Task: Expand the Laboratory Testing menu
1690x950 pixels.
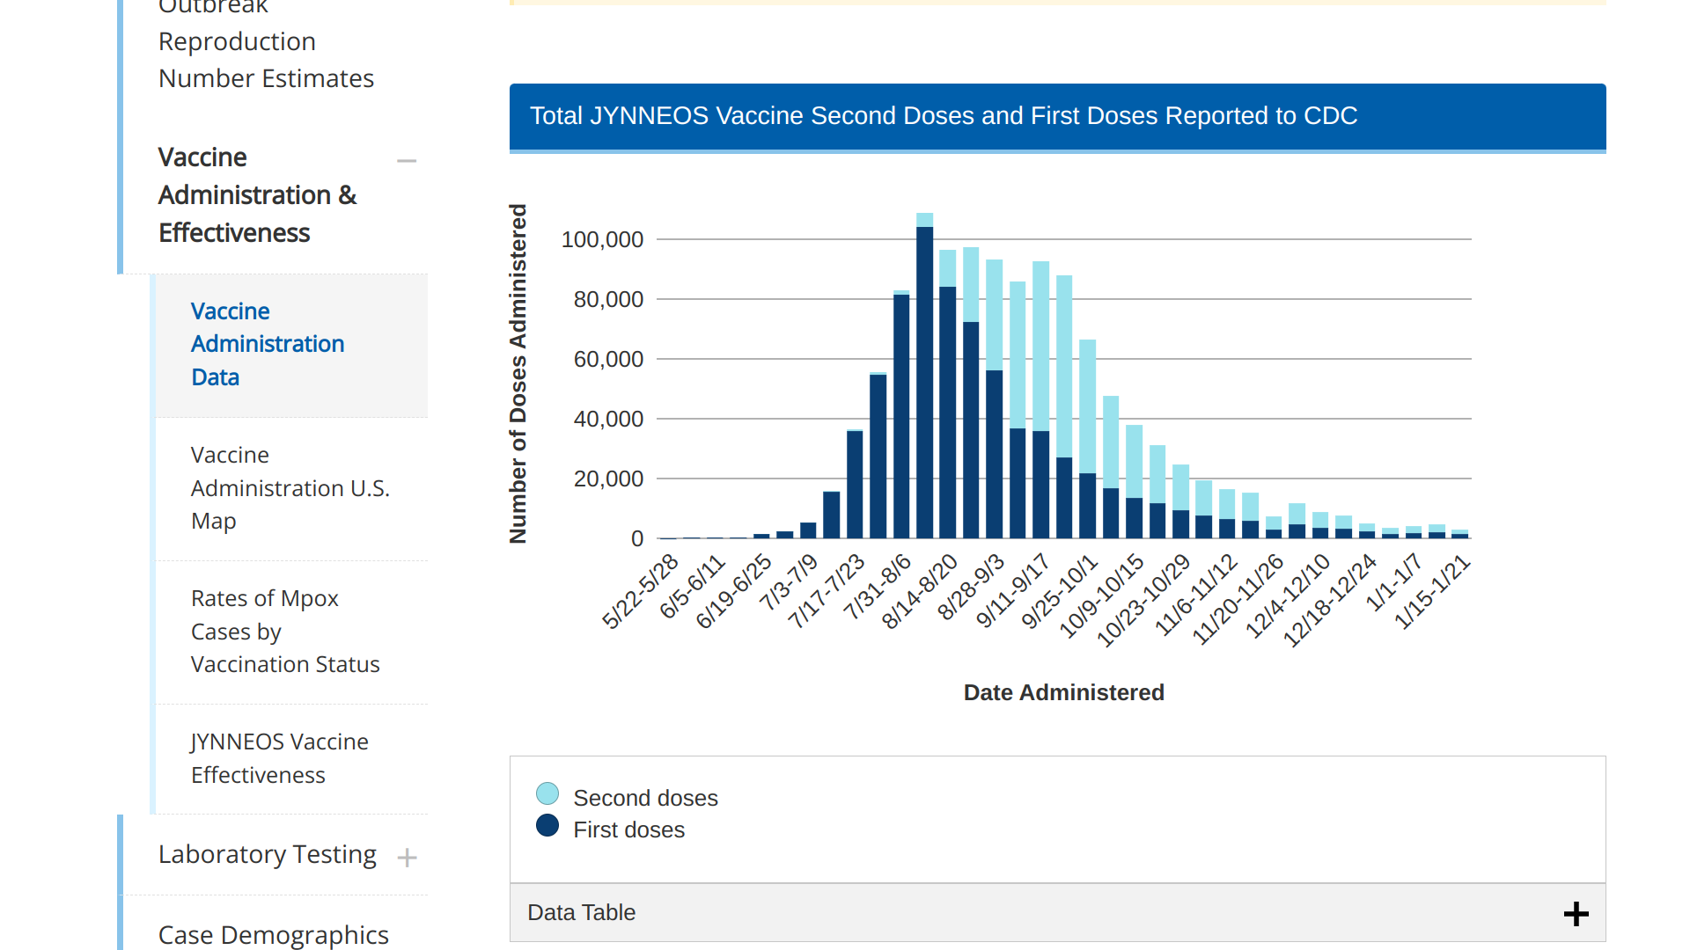Action: point(406,858)
